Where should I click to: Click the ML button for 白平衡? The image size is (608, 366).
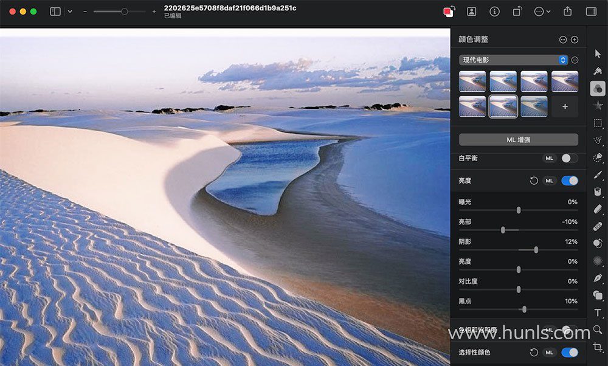coord(549,158)
